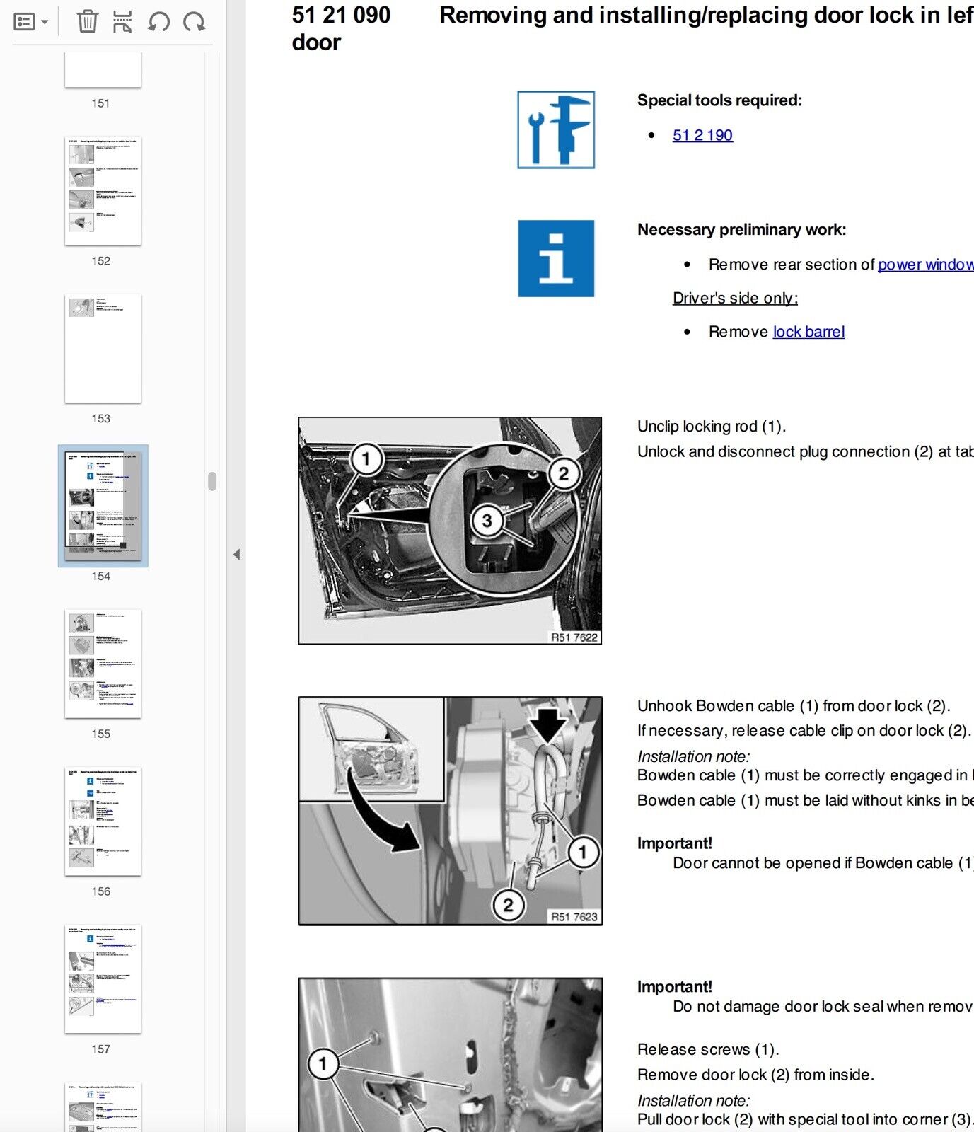Click the insert page break icon
Screen dimensions: 974x1132
pyautogui.click(x=122, y=22)
